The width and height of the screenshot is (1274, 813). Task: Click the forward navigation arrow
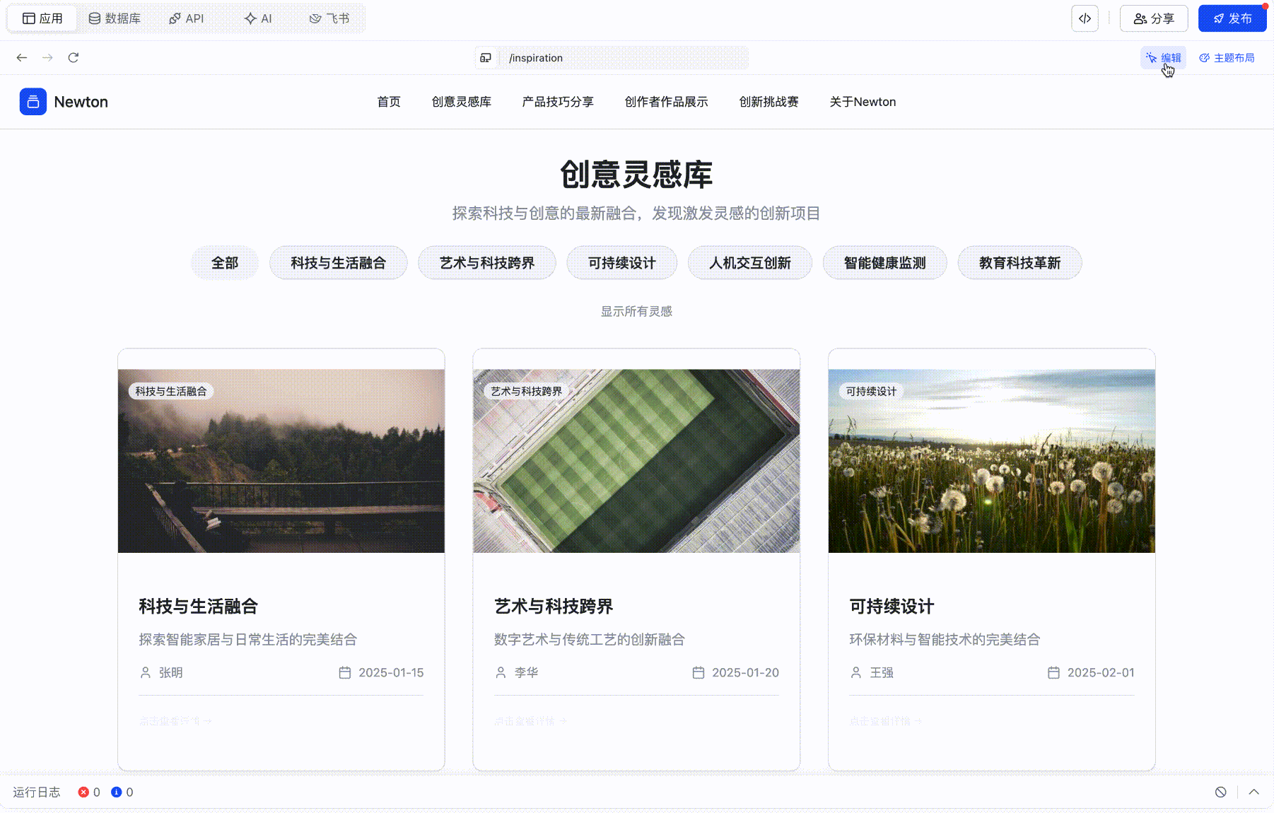point(47,58)
